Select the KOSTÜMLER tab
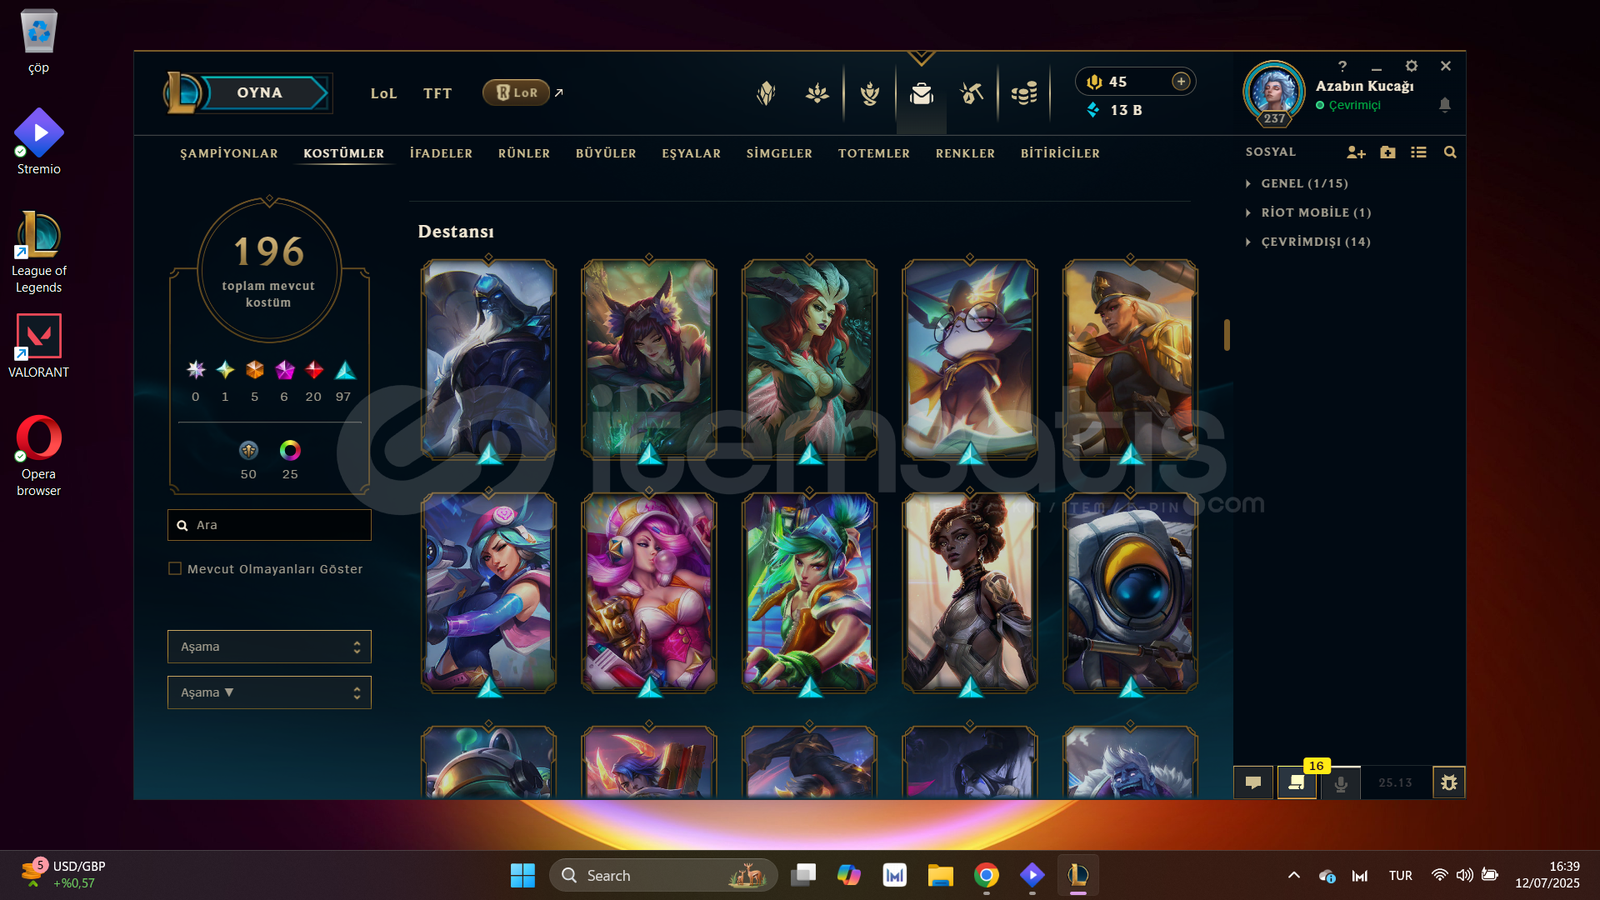 pyautogui.click(x=344, y=153)
